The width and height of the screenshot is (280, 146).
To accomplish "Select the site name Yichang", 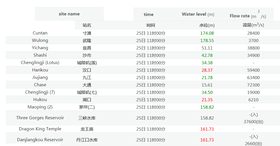I will [40, 48].
